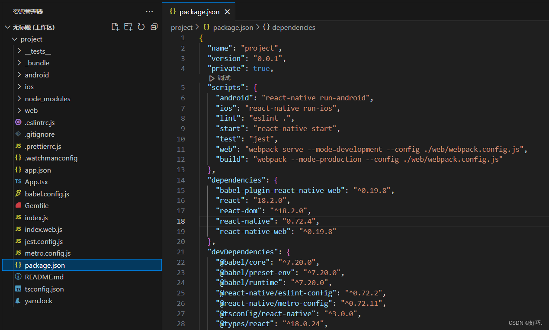
Task: Click the red Gemfile ruby icon
Action: pos(18,206)
